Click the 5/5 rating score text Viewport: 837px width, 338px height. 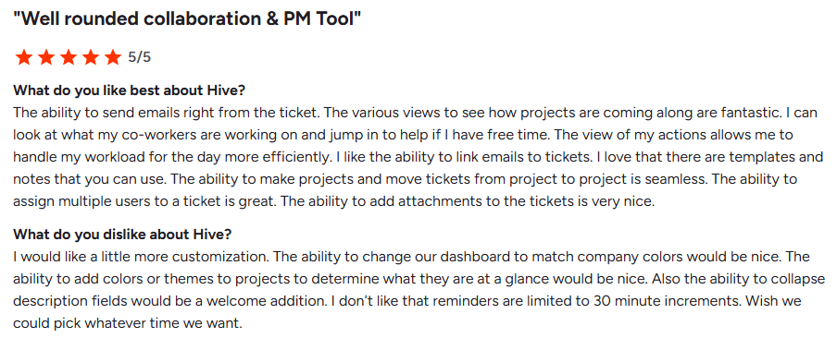click(x=139, y=57)
